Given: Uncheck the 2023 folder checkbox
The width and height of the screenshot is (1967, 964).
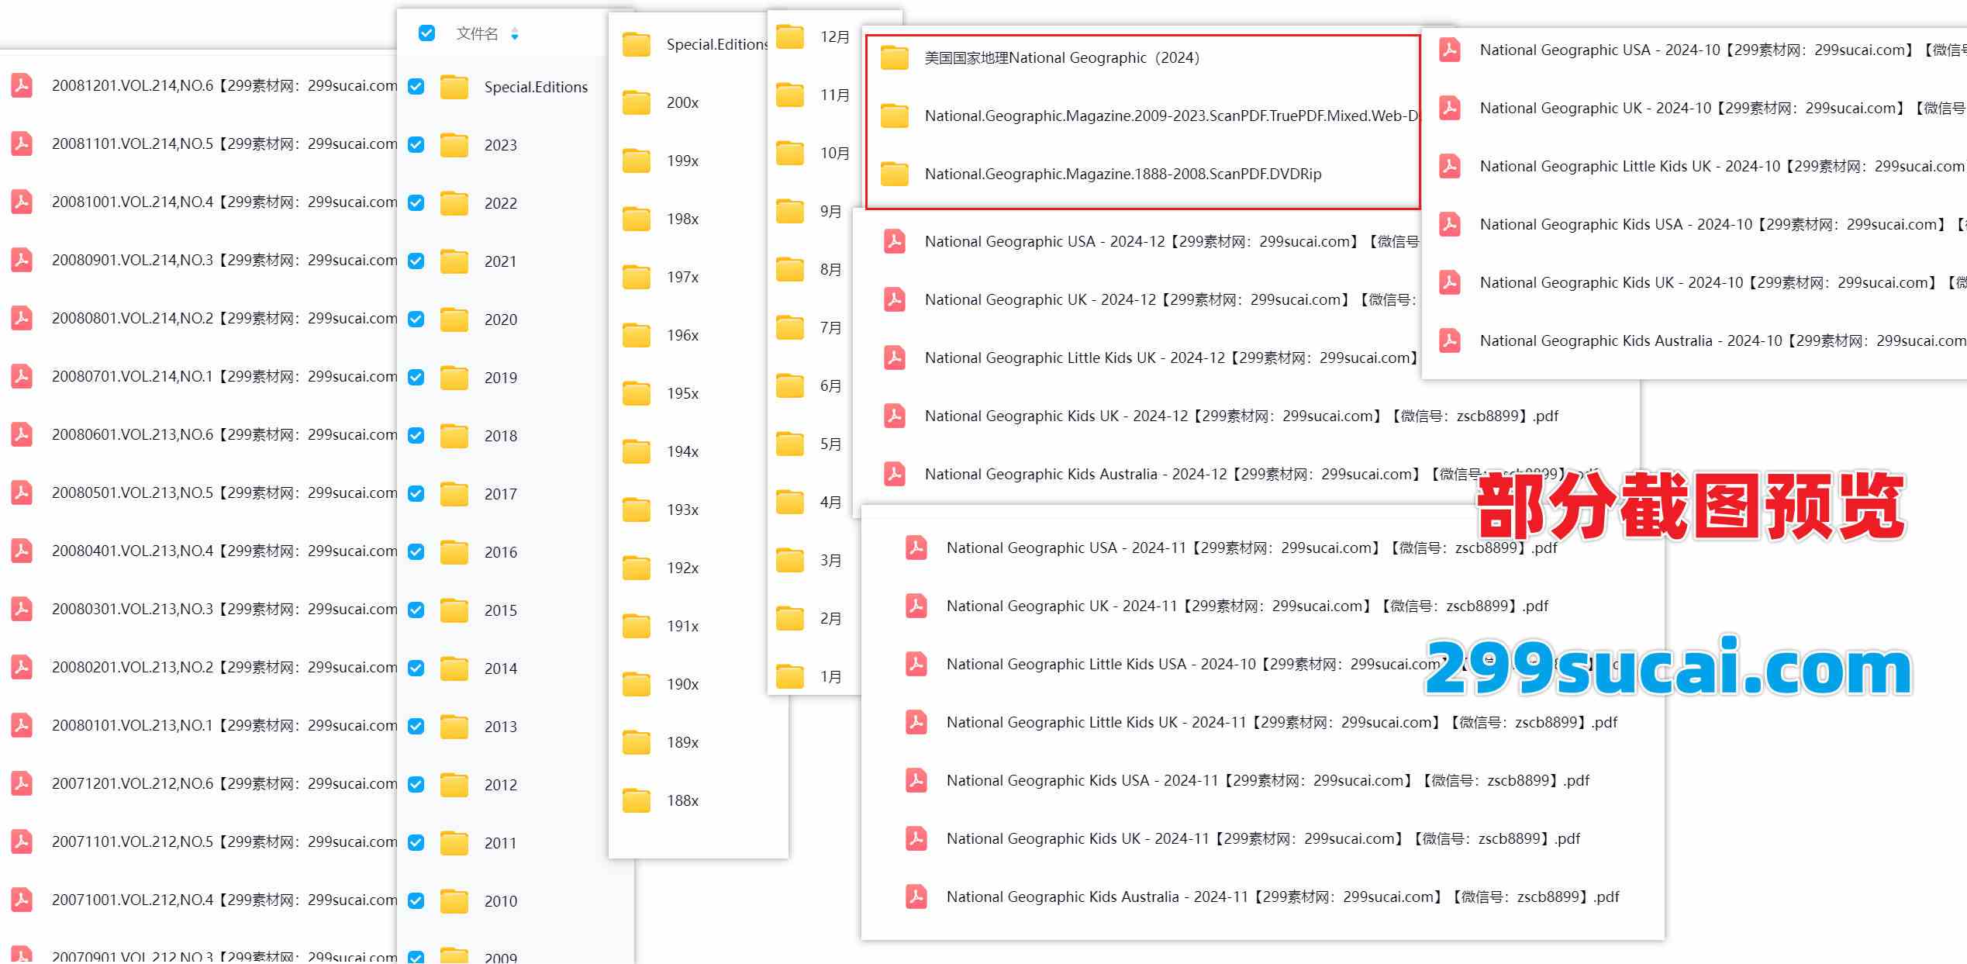Looking at the screenshot, I should pos(416,145).
